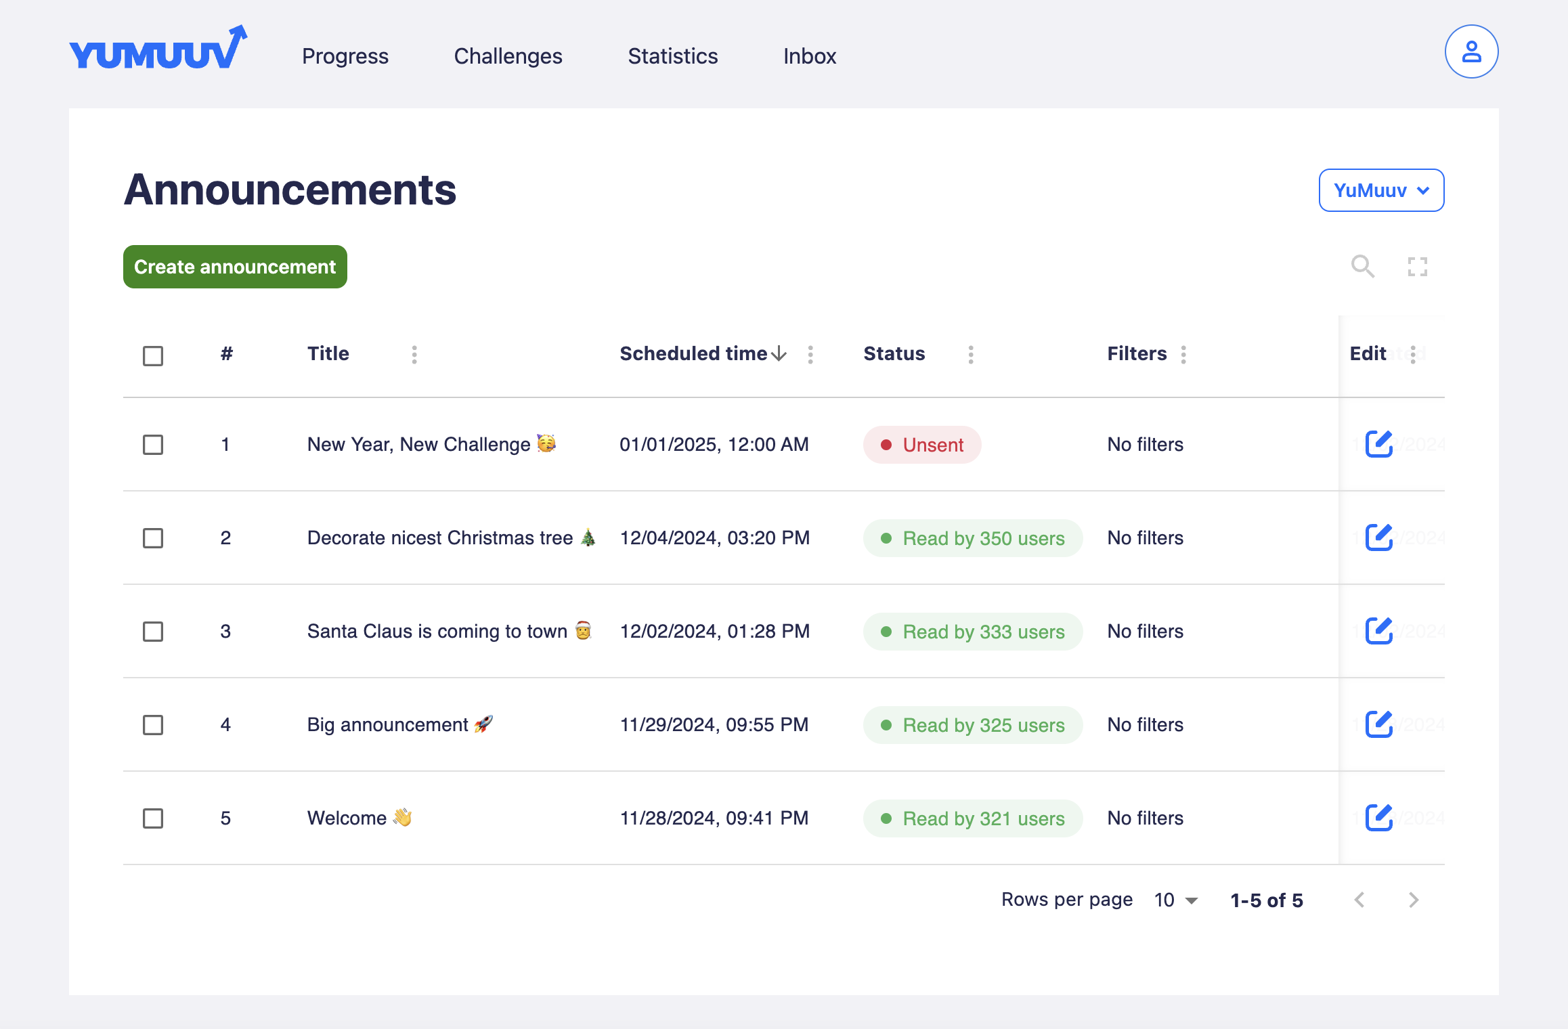Open Filters column options menu
This screenshot has height=1029, width=1568.
(x=1183, y=354)
